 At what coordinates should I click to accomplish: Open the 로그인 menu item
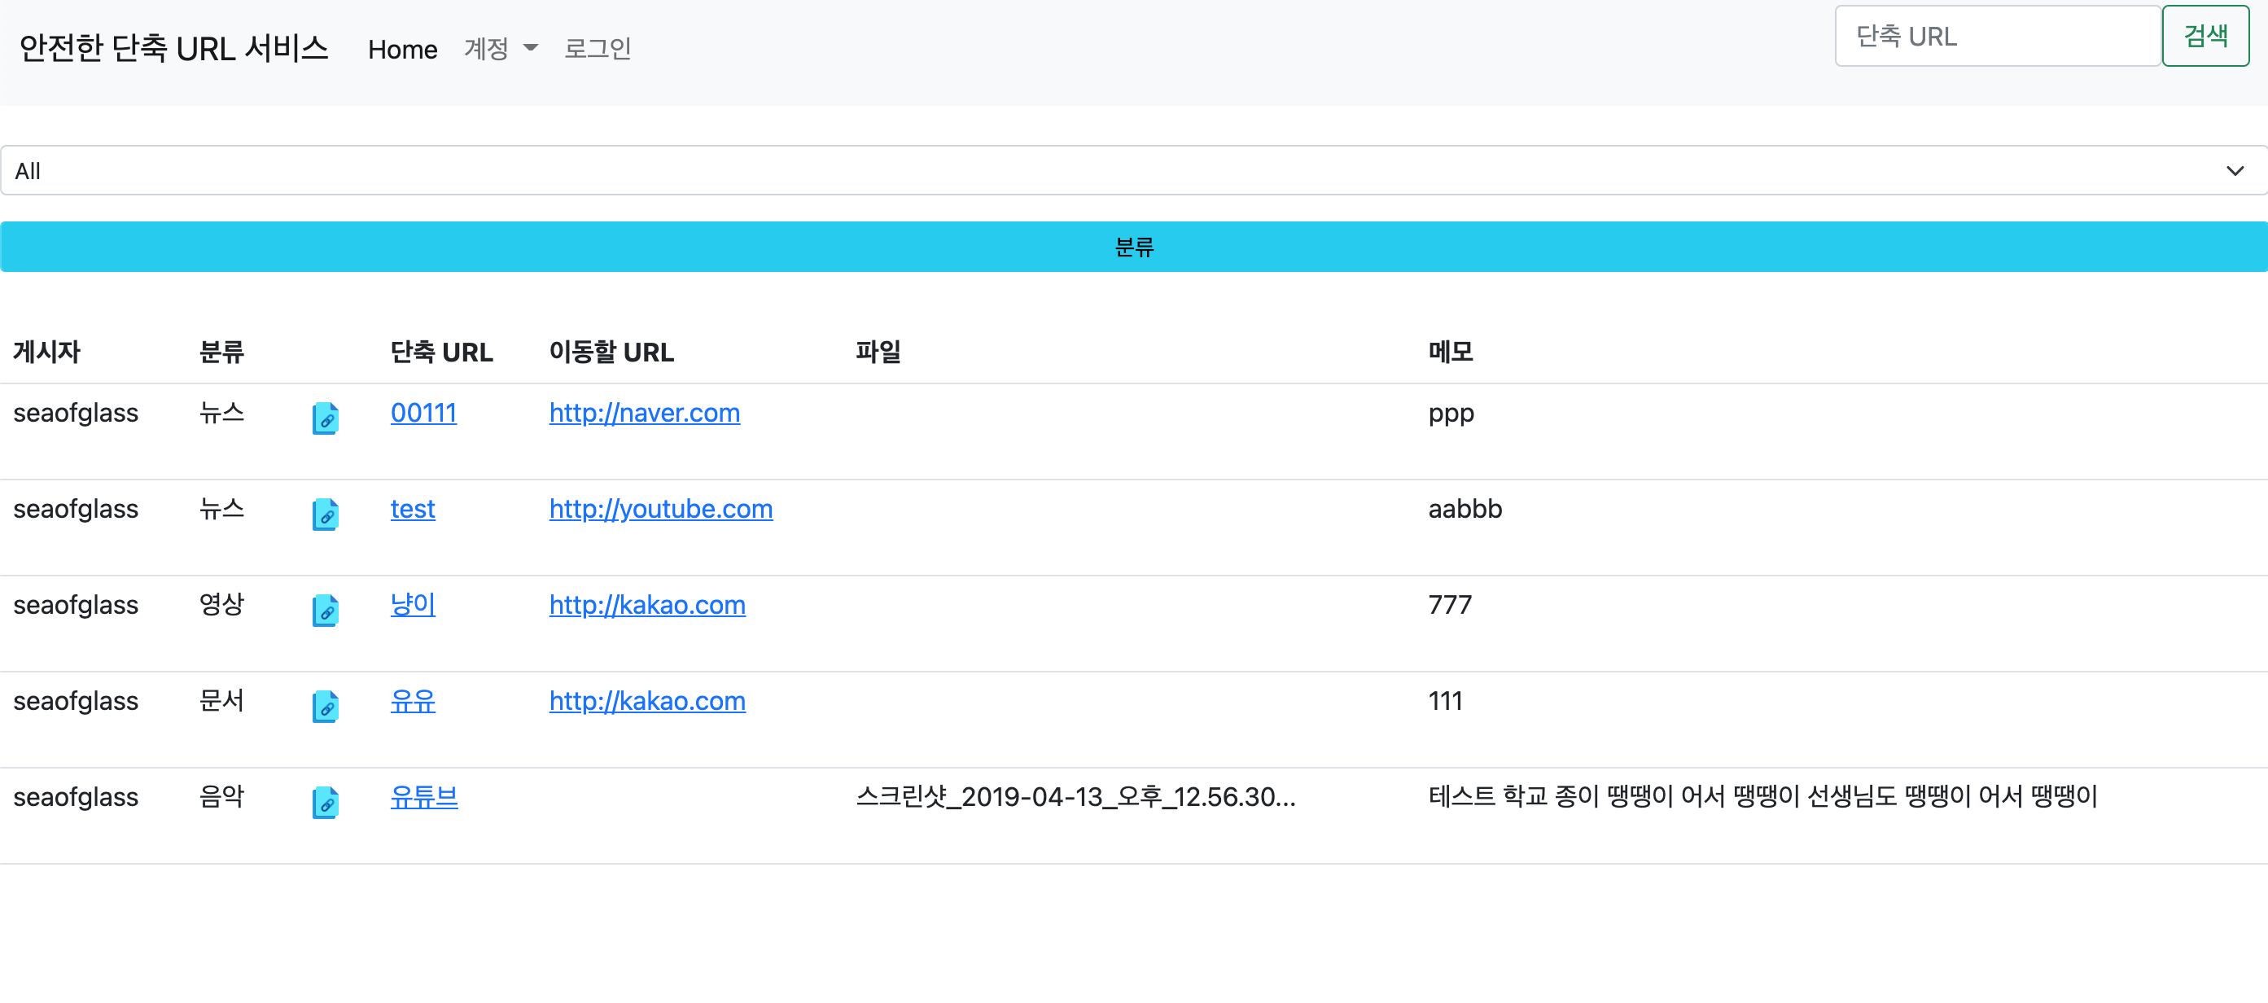click(x=597, y=48)
